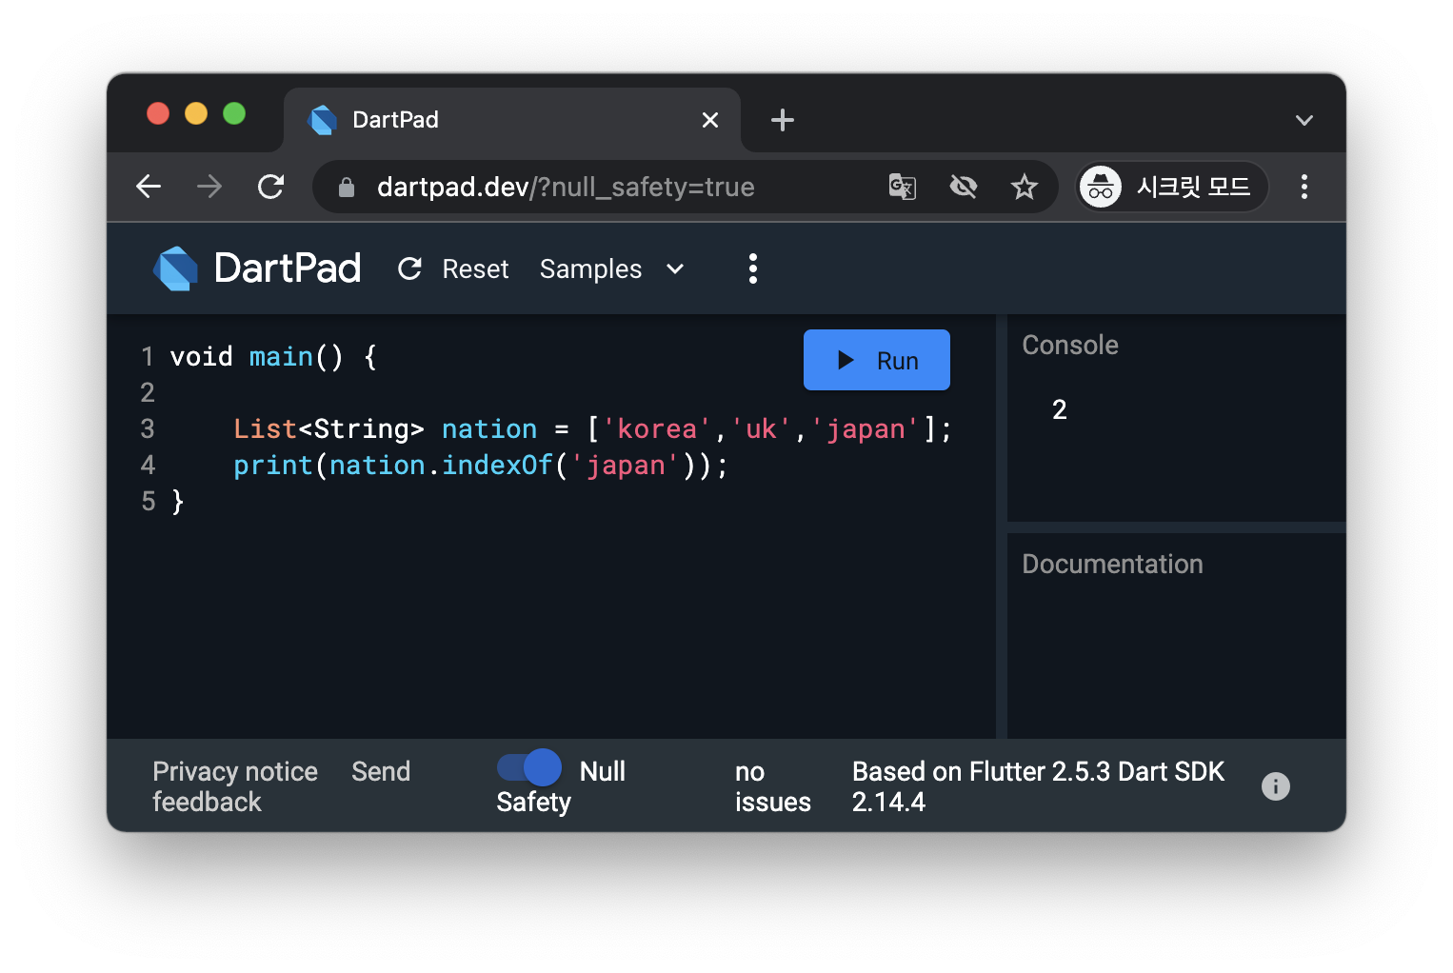Viewport: 1453px width, 973px height.
Task: Click the browser back arrow
Action: 149,187
